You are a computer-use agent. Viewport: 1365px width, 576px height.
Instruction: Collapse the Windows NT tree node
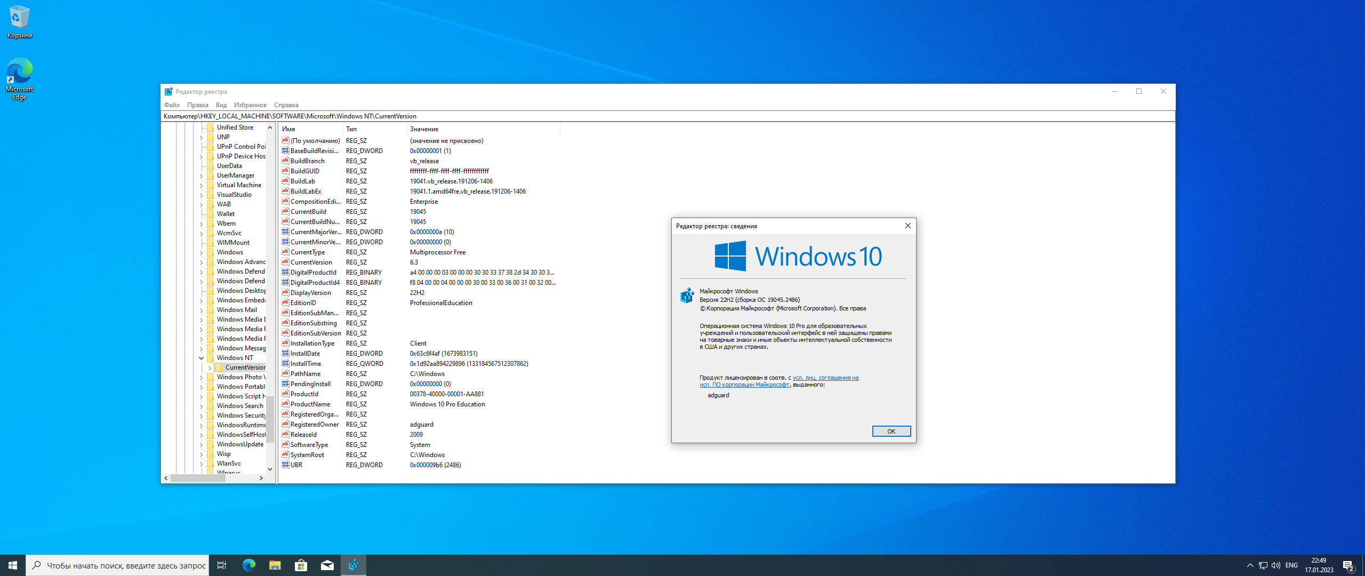(x=202, y=358)
